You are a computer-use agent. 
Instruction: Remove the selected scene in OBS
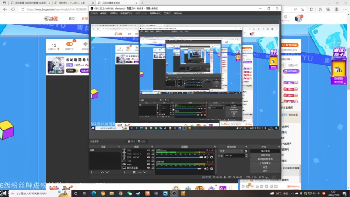point(96,172)
